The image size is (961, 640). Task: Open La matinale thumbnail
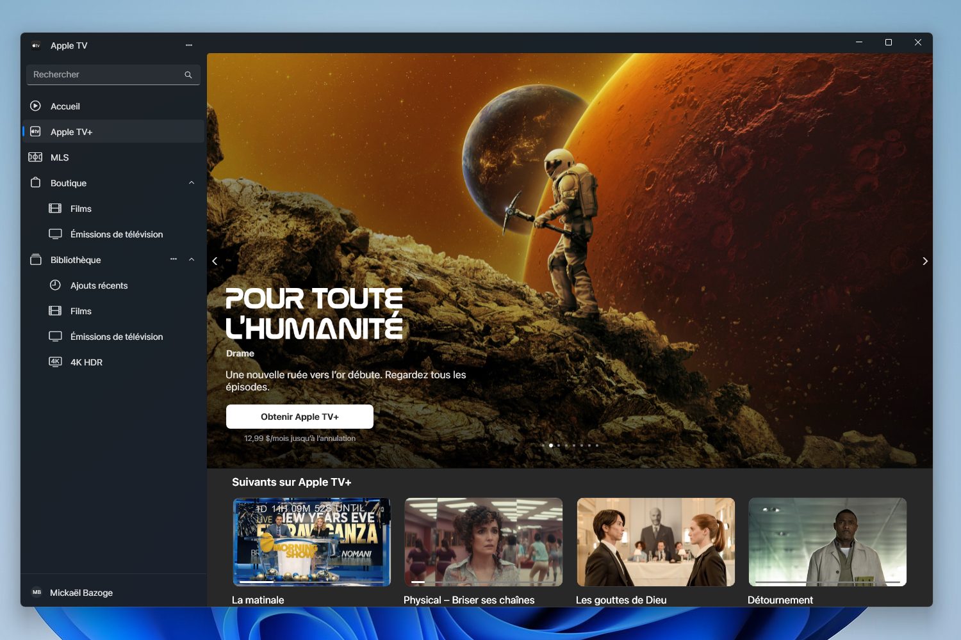[x=312, y=542]
